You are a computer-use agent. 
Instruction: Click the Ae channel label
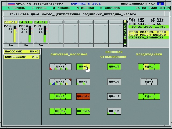click(x=11, y=45)
